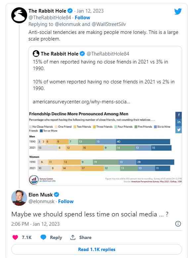
Task: Click the Jan 12, 2023 date at top
Action: point(90,11)
